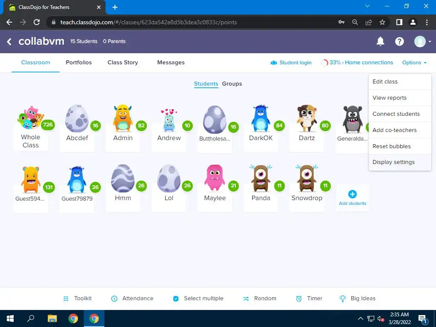436x327 pixels.
Task: Click the 0 Parents label
Action: (x=114, y=41)
